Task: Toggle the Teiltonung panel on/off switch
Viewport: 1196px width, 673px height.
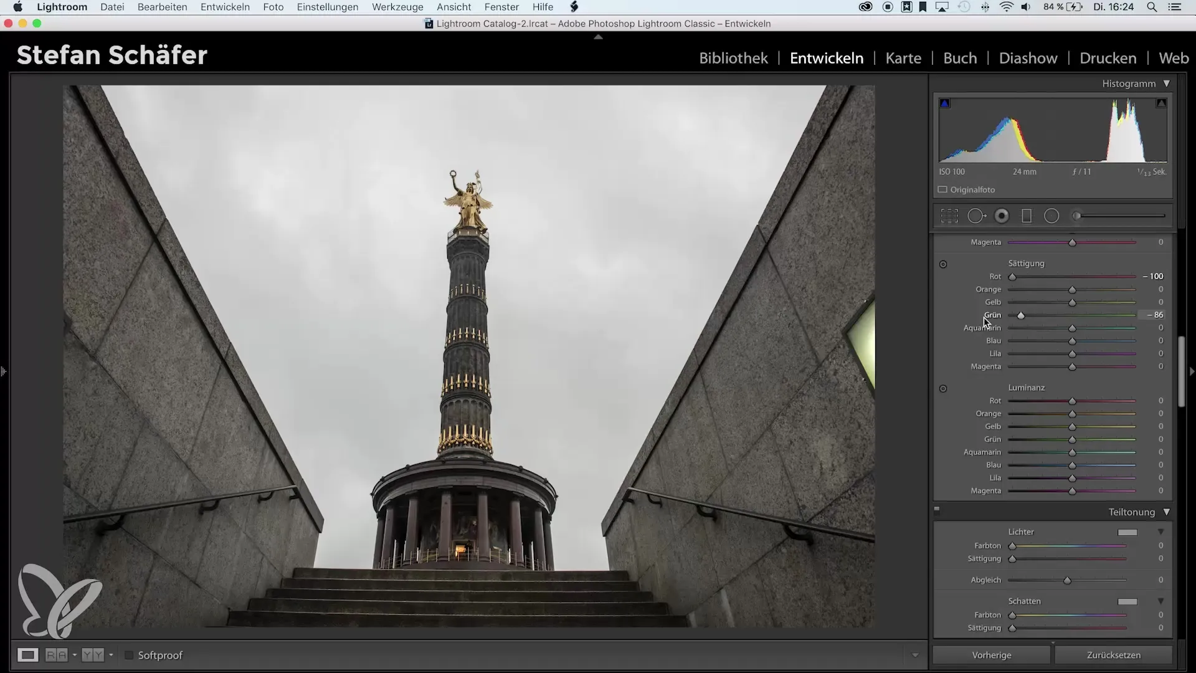Action: click(x=937, y=509)
